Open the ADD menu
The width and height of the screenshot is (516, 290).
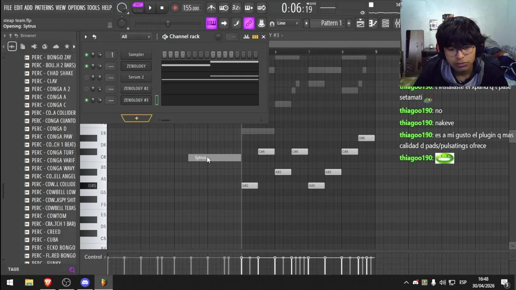[x=28, y=8]
